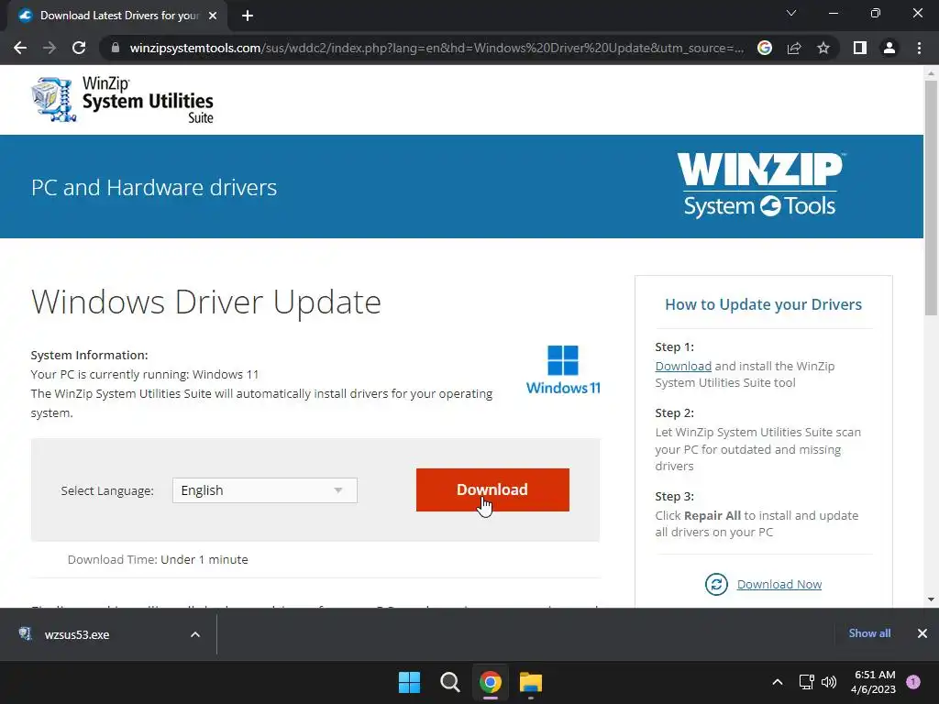Click the page vertical scrollbar thumb

[x=931, y=198]
